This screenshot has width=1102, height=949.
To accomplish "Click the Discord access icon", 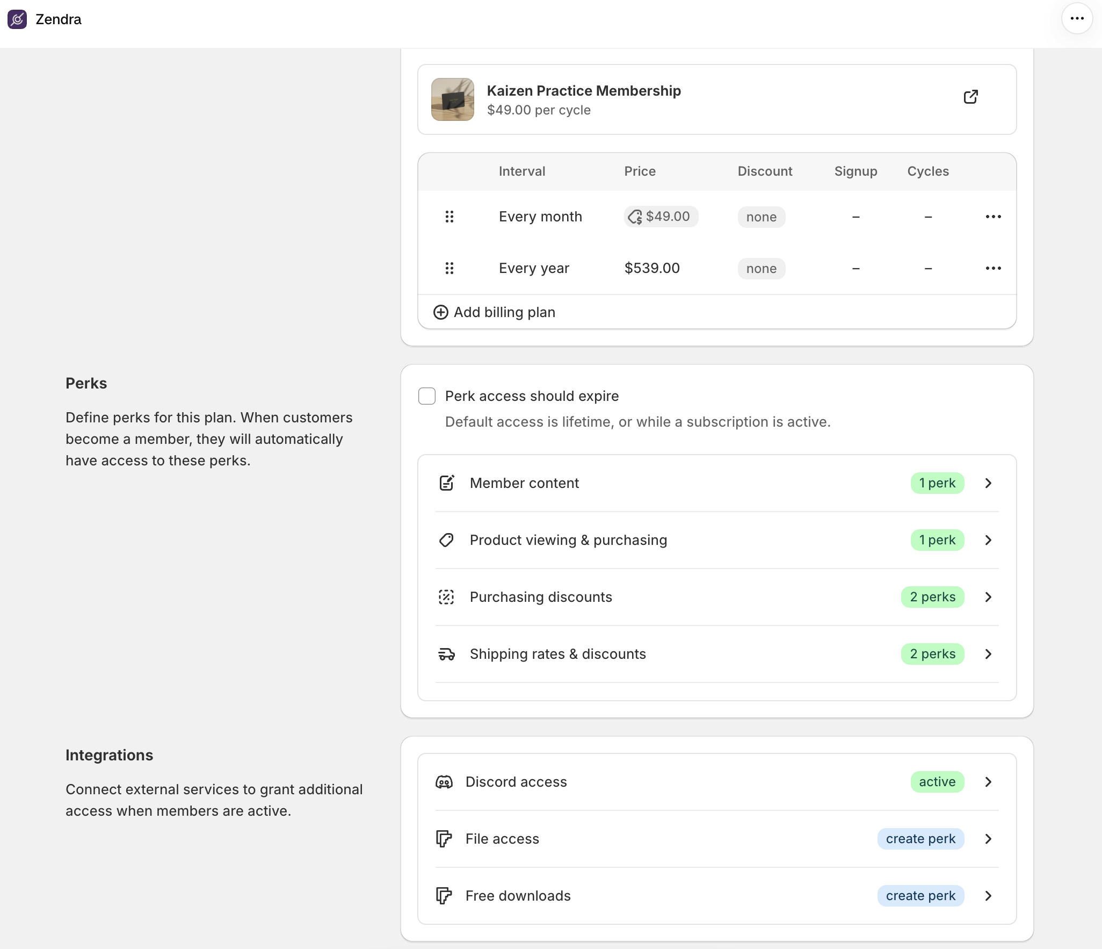I will [x=444, y=782].
